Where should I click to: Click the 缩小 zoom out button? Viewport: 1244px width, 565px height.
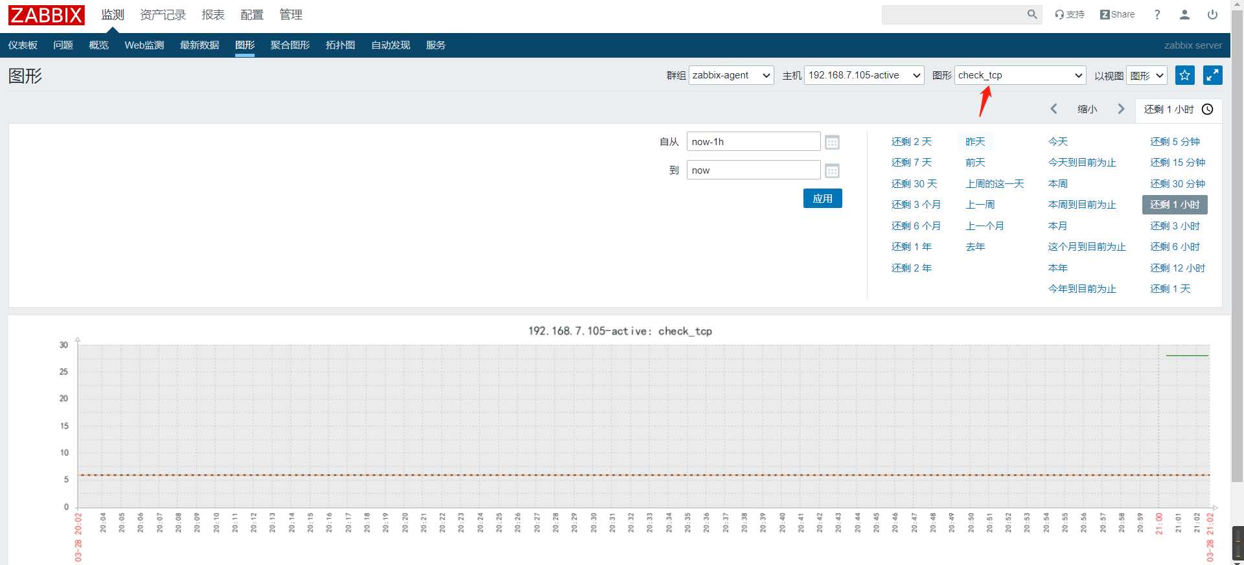tap(1087, 109)
